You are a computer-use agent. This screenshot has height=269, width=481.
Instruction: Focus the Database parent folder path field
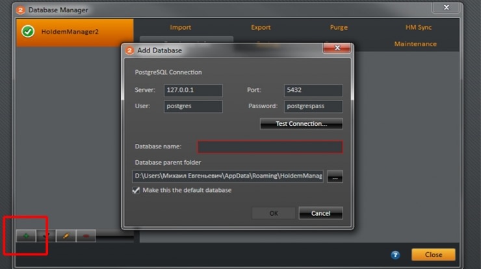227,176
